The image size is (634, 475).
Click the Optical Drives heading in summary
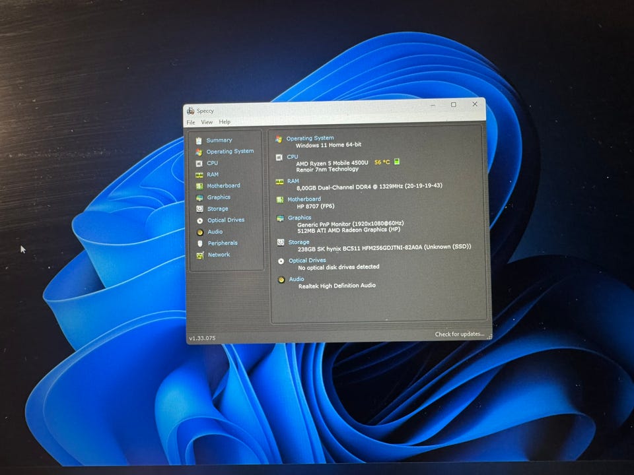[x=307, y=261]
